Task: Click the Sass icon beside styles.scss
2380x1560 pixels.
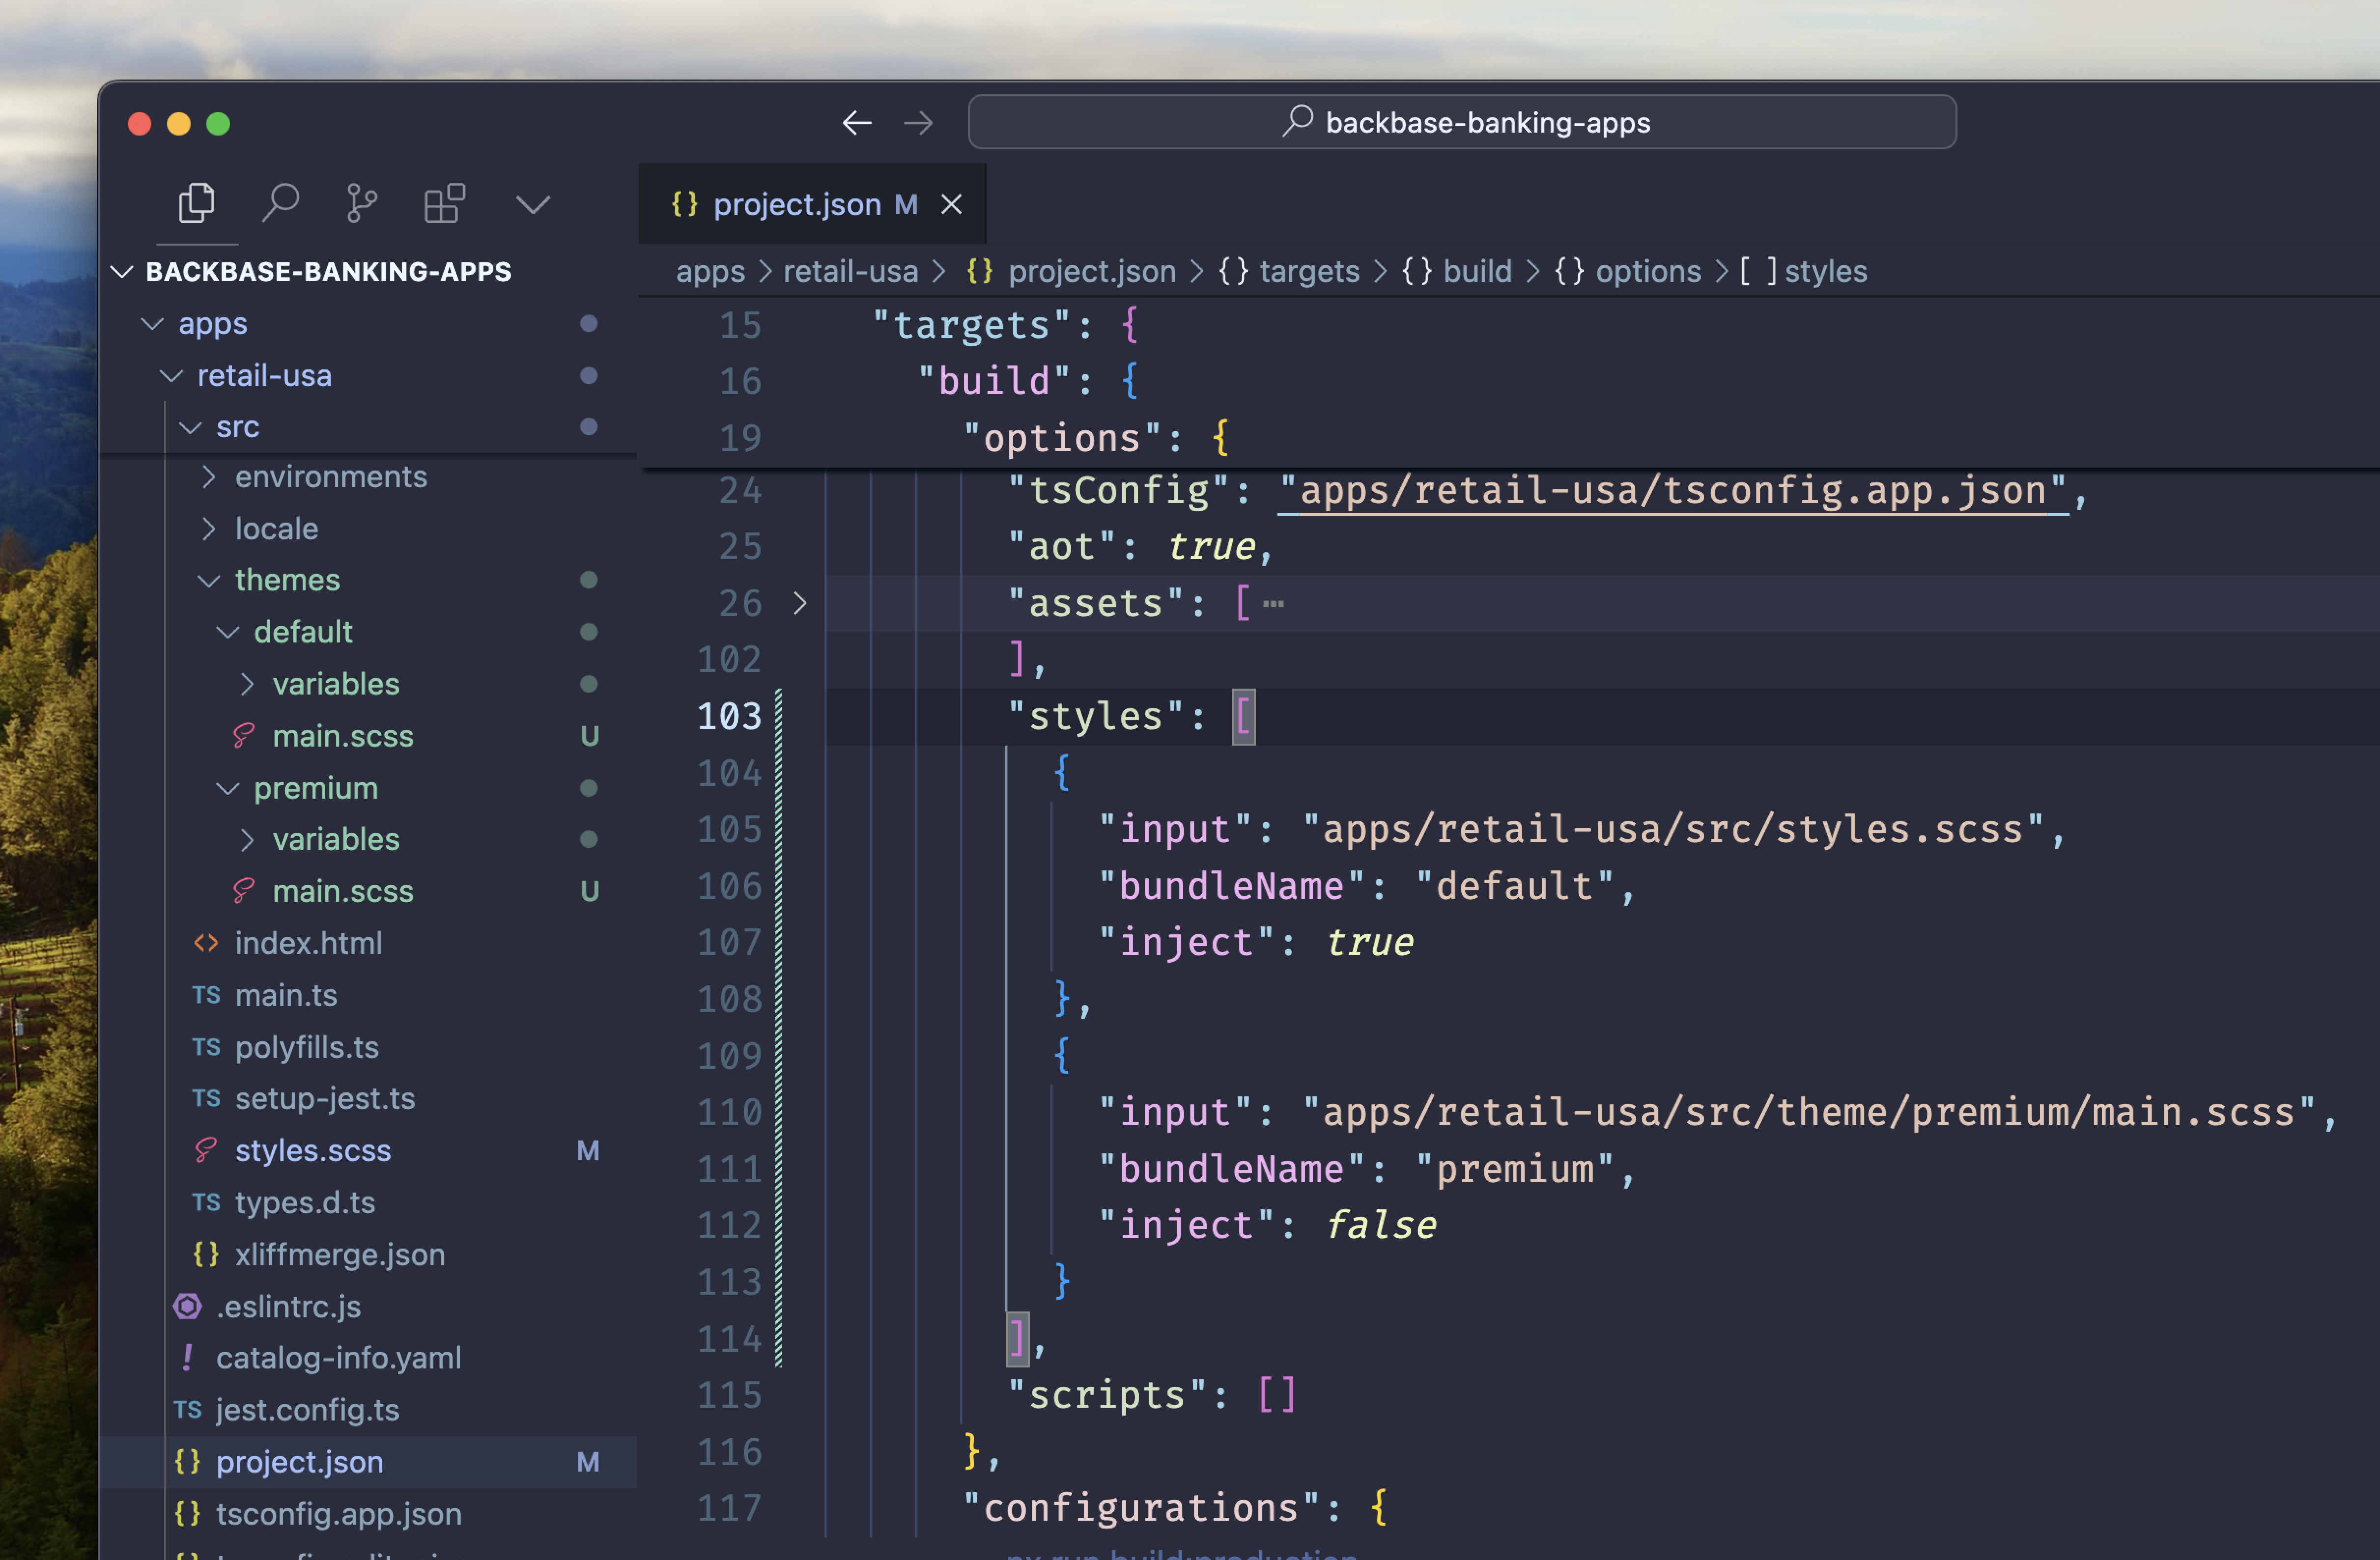Action: tap(206, 1150)
